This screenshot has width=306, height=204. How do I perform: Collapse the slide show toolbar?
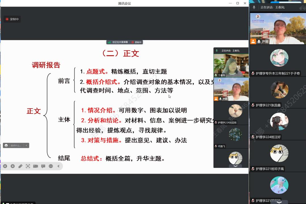point(59,166)
